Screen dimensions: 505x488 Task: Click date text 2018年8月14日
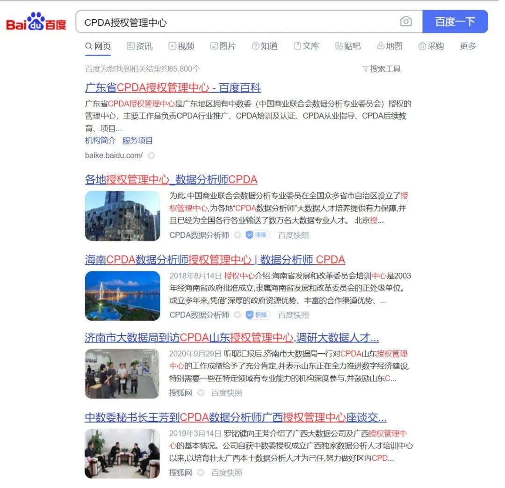(196, 276)
